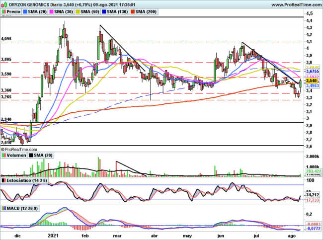Click the 3,6755 SMA value tag
Screen dimensions: 323x240
click(313, 71)
